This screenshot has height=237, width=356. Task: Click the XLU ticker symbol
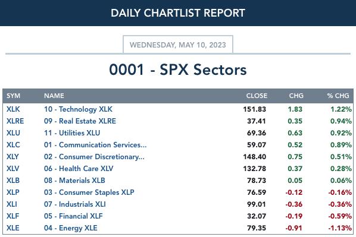click(13, 133)
